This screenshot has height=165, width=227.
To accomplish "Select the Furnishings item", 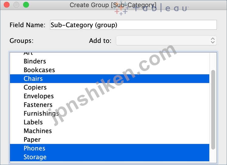I will [x=110, y=113].
